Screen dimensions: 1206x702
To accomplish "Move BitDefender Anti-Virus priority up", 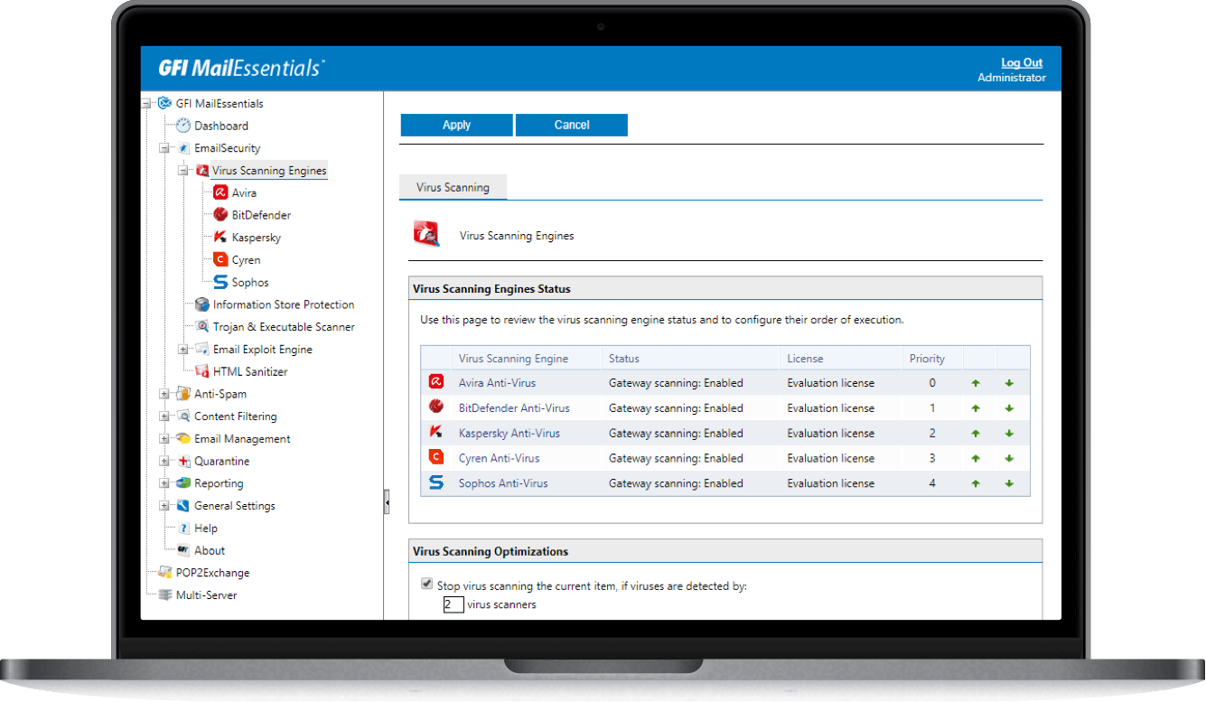I will tap(976, 408).
